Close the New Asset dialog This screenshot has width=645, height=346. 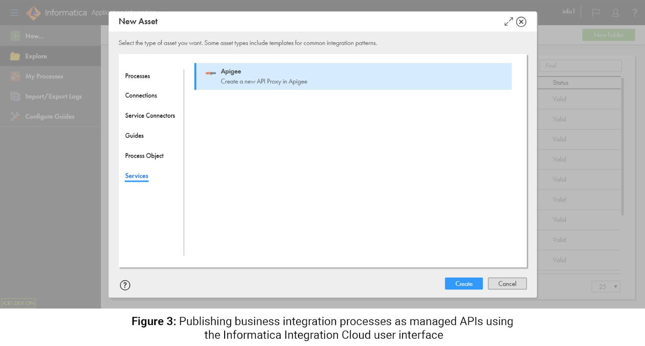[521, 22]
